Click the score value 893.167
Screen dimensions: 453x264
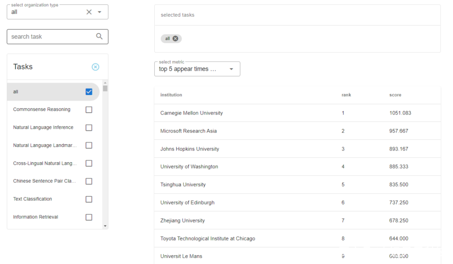(399, 149)
